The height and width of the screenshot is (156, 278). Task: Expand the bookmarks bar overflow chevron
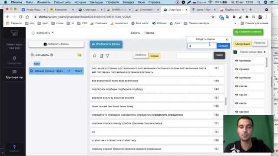235,23
